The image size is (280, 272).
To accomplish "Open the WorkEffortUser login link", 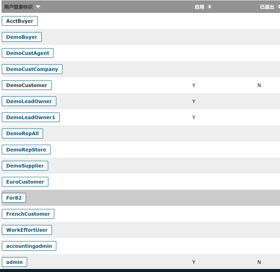I will [x=27, y=230].
